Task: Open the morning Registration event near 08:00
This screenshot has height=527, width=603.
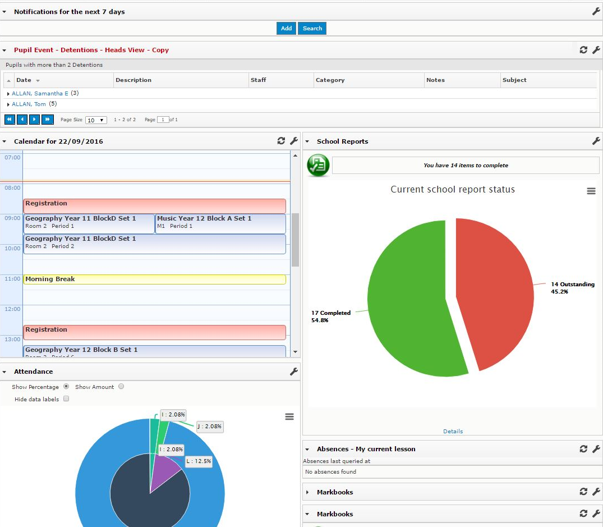Action: pos(155,206)
